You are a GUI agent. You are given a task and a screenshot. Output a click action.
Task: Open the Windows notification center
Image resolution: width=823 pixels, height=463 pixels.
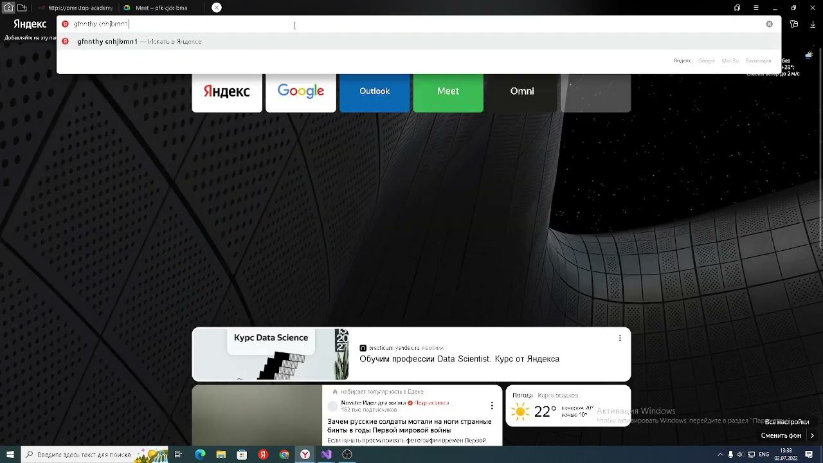click(809, 455)
